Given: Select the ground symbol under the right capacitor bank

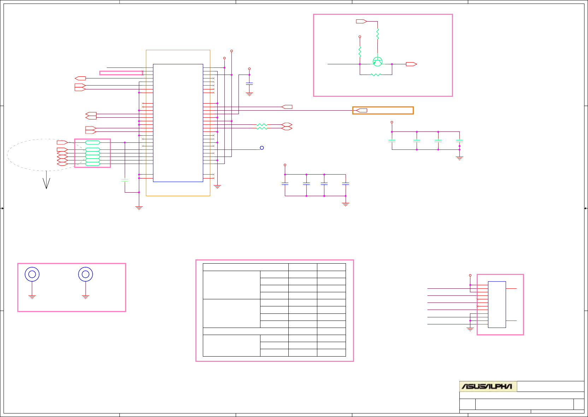Looking at the screenshot, I should click(459, 158).
